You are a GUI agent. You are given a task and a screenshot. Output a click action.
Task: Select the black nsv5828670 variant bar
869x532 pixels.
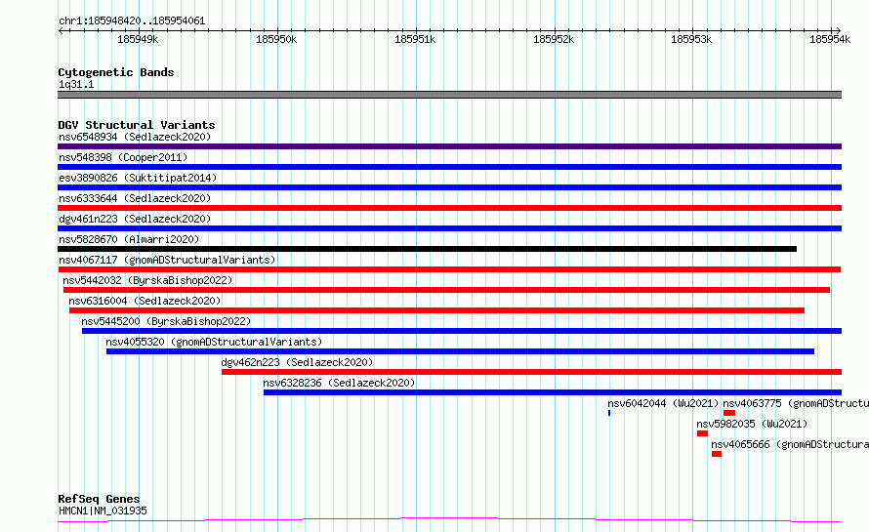pos(428,249)
